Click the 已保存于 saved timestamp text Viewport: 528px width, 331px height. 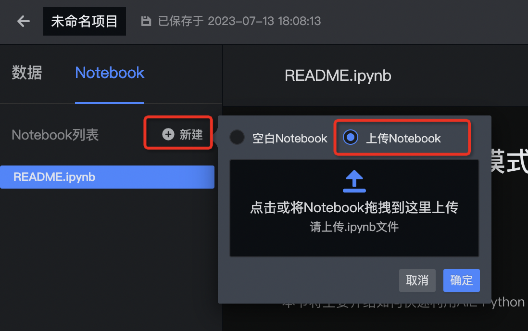(239, 21)
